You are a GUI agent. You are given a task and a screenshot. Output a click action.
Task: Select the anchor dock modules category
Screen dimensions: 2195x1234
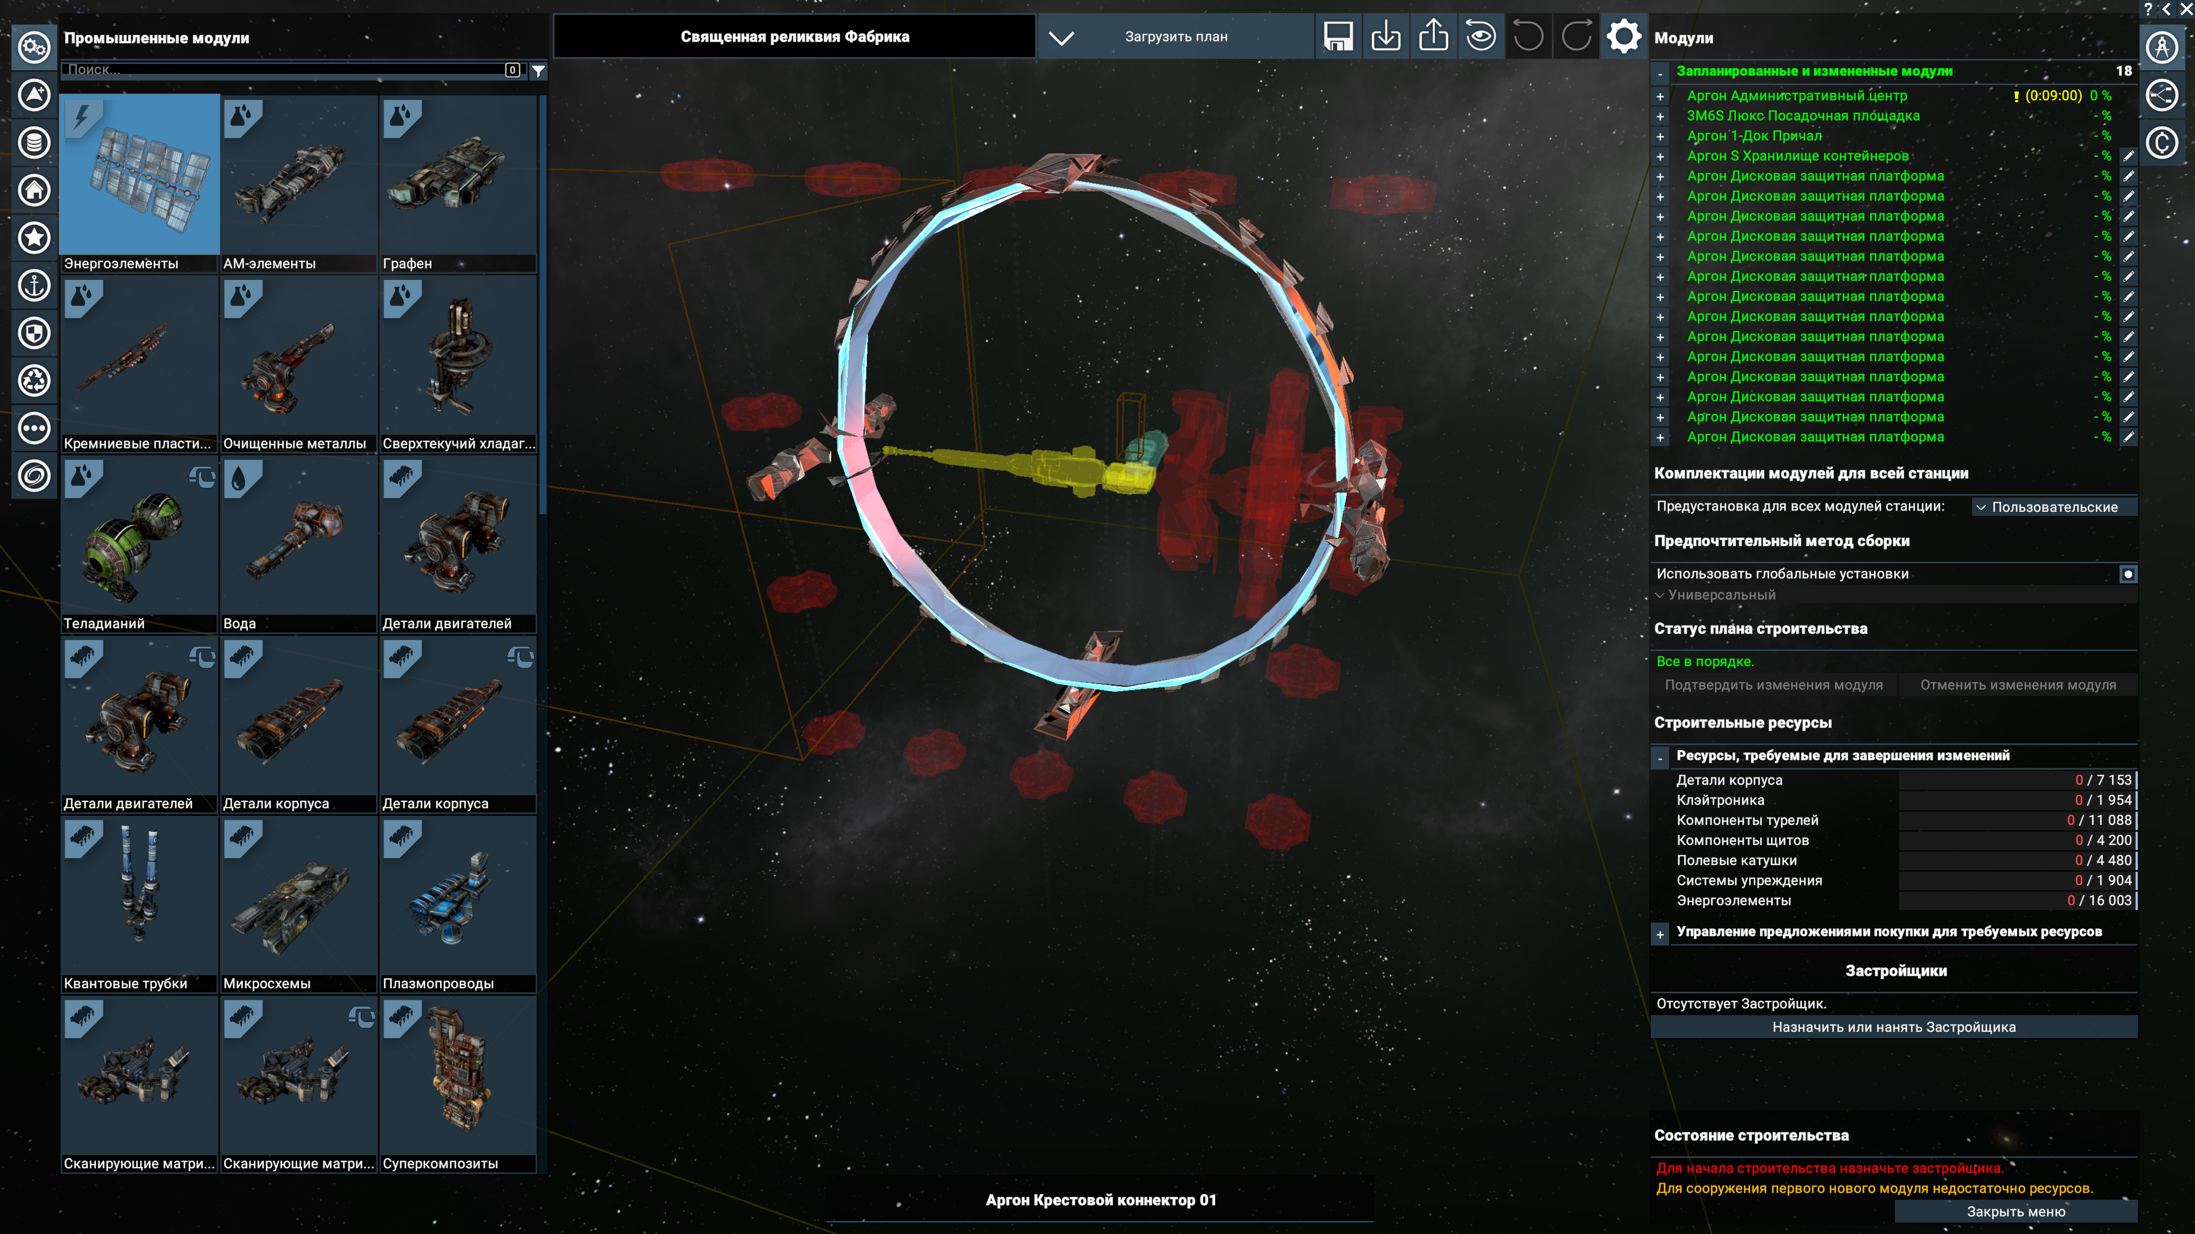pos(34,285)
